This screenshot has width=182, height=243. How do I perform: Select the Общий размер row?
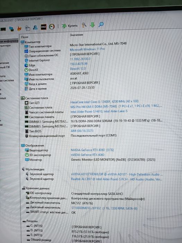[x=39, y=240]
